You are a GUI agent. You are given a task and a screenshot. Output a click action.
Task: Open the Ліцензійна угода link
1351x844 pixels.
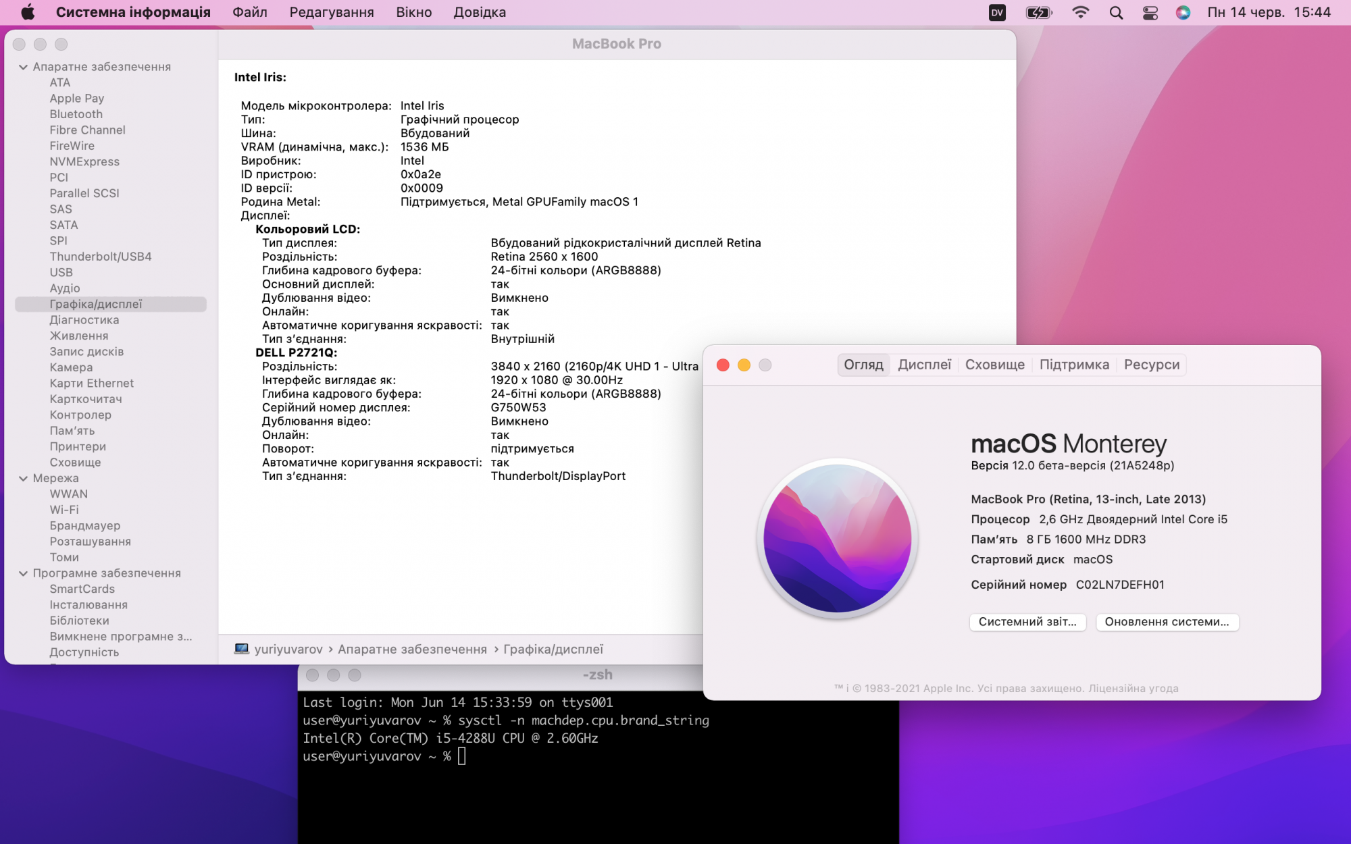[x=1133, y=688]
